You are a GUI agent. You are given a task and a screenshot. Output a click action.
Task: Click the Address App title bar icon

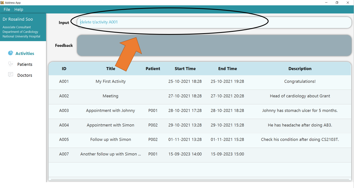pos(2,2)
